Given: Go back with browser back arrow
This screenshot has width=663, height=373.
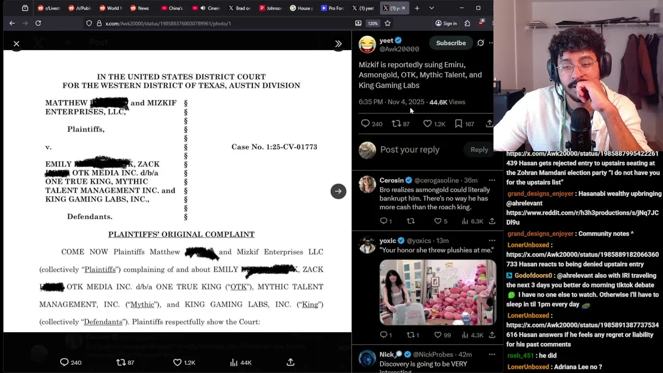Looking at the screenshot, I should pos(12,23).
